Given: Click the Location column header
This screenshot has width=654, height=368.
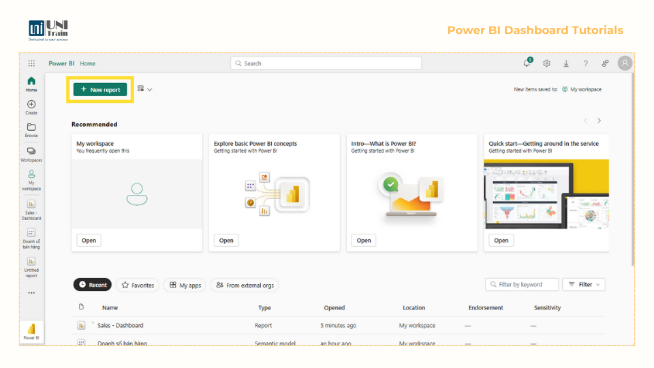Looking at the screenshot, I should (414, 308).
